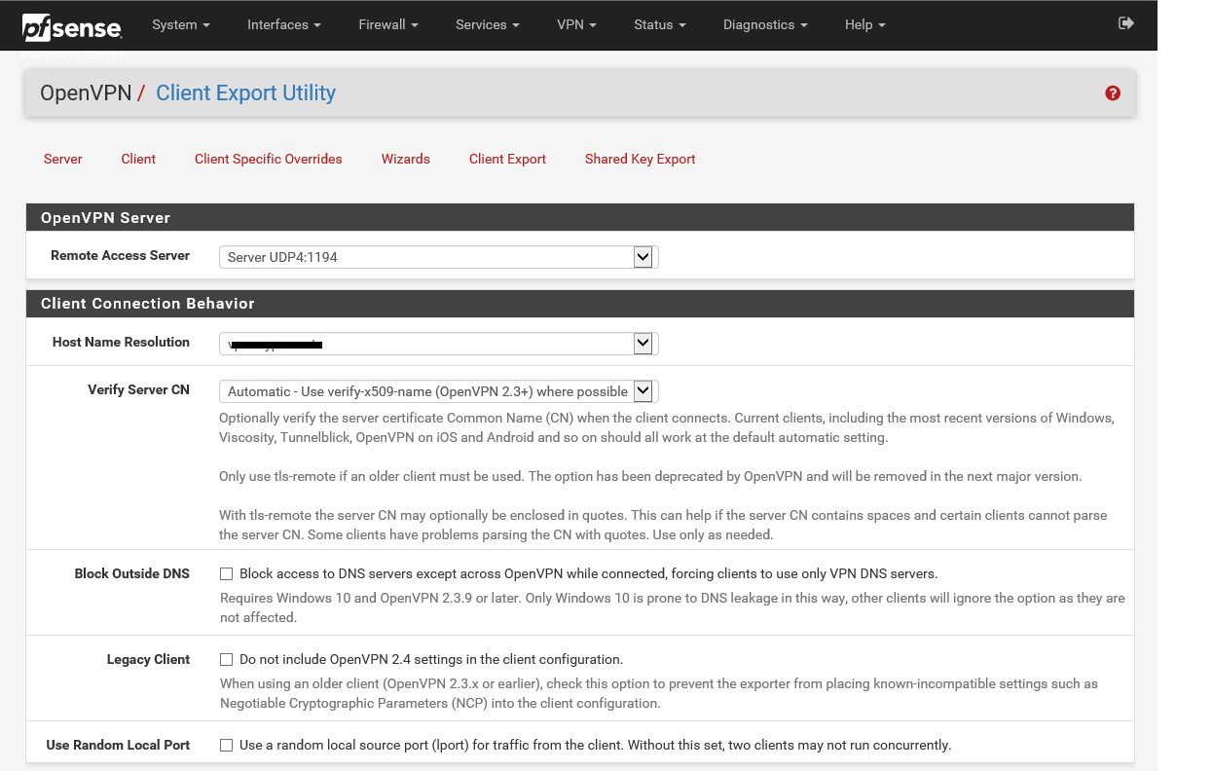Click the Remote Access Server label

120,255
